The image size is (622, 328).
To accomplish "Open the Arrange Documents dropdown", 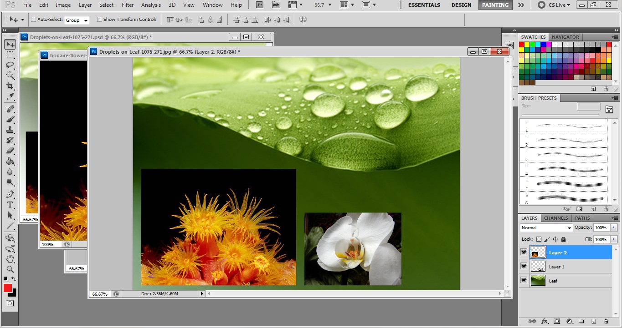I will tap(347, 5).
